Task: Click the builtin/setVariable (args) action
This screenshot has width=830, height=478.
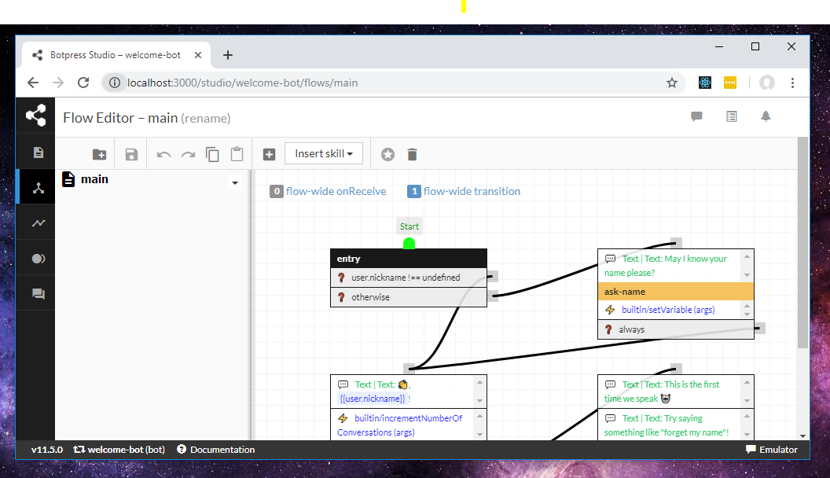Action: point(668,310)
